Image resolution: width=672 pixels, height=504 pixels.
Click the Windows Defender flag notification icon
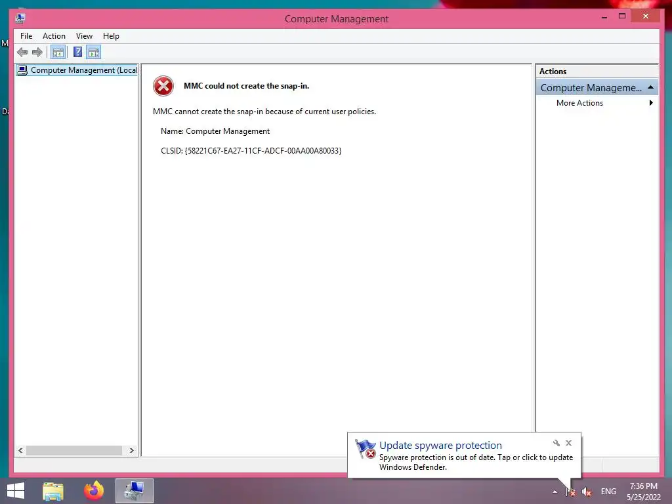pos(366,449)
